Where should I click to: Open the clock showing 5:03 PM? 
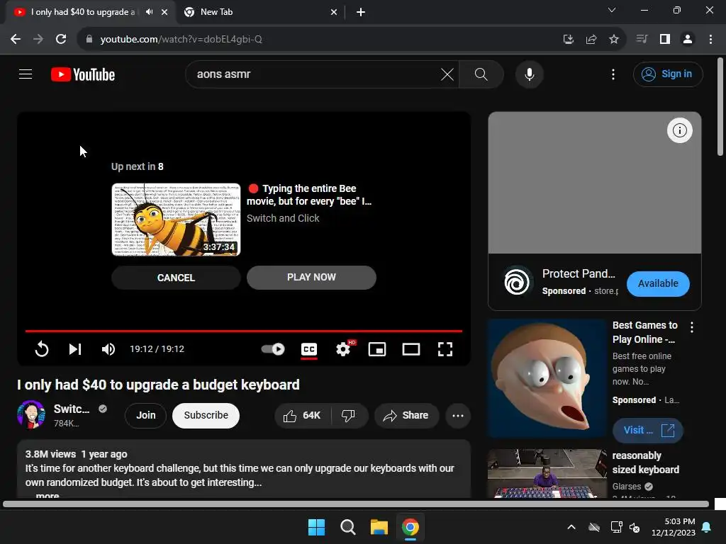(674, 527)
